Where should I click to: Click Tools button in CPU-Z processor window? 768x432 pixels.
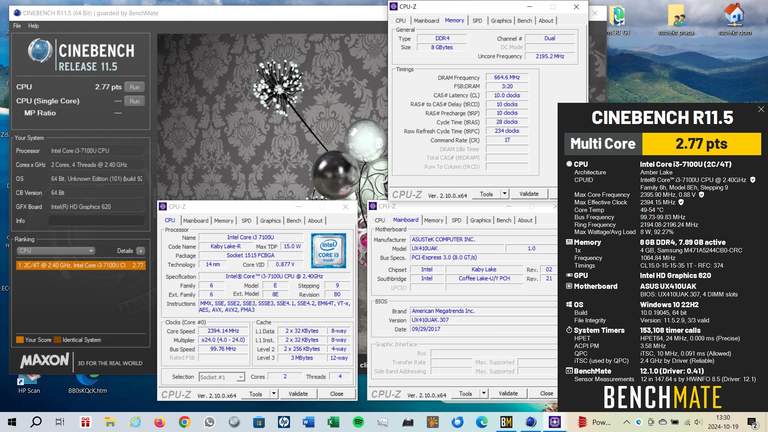click(256, 394)
